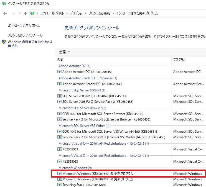Click the shield icon beside Windows の機能
This screenshot has width=206, height=187.
[4, 42]
